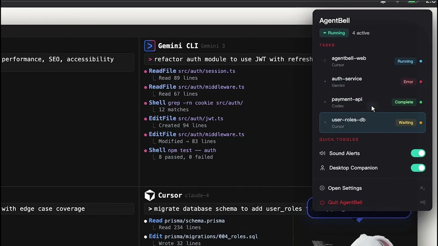Click the Complete badge on payment-api

[404, 102]
